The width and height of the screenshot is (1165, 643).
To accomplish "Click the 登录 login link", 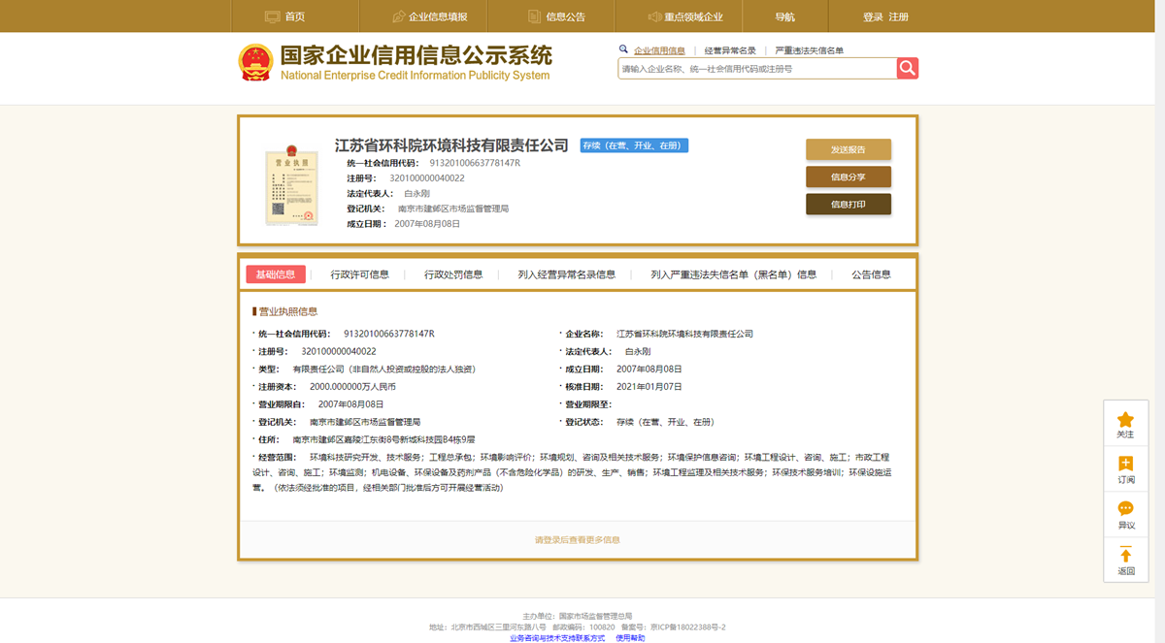I will tap(873, 16).
